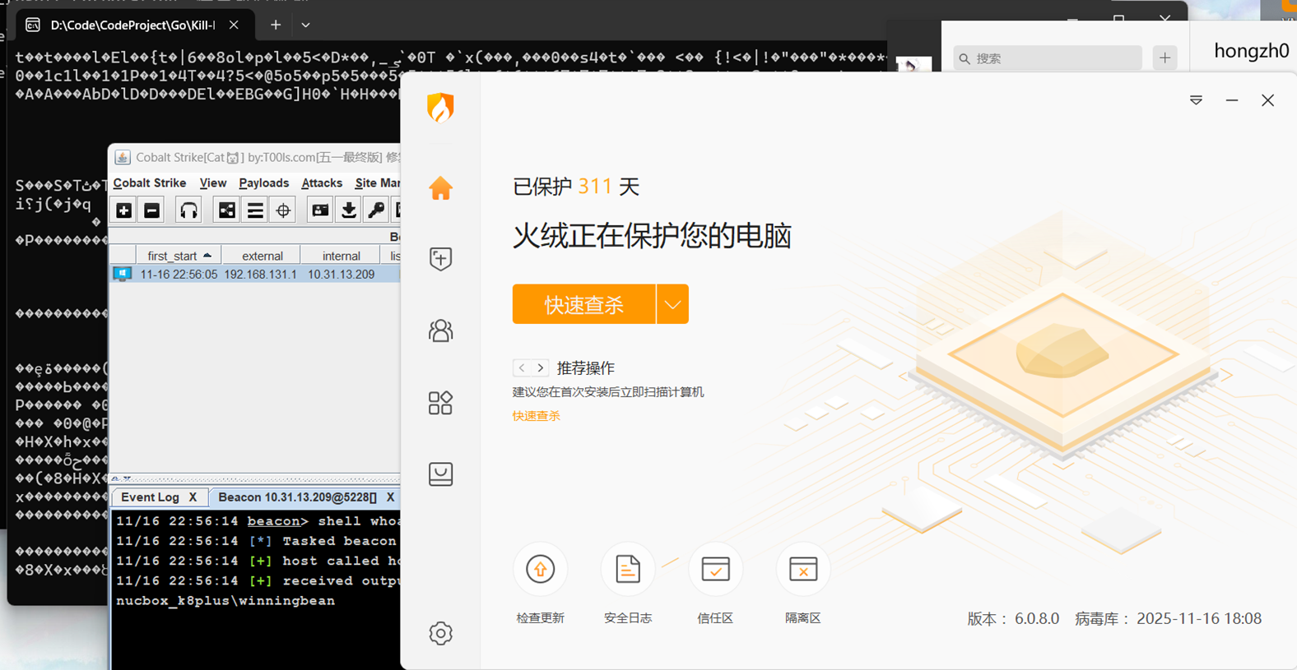Click 检查更新 update check icon
1297x670 pixels.
[x=540, y=569]
